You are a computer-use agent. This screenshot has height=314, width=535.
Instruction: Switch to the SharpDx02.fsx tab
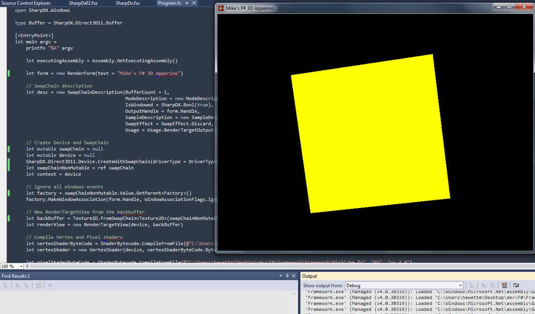tap(83, 3)
